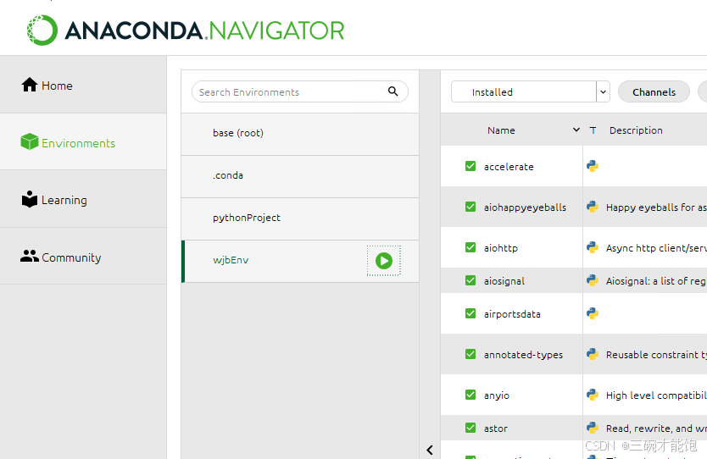Image resolution: width=707 pixels, height=459 pixels.
Task: Click the Python icon for aiohttp
Action: (593, 247)
